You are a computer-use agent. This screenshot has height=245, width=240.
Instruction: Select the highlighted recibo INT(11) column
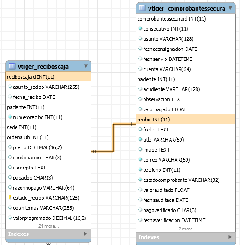pyautogui.click(x=186, y=120)
